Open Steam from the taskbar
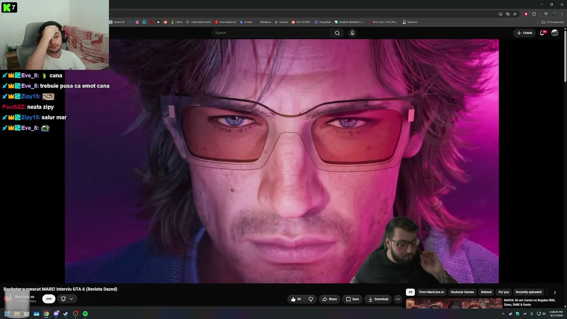The image size is (567, 319). tap(66, 314)
